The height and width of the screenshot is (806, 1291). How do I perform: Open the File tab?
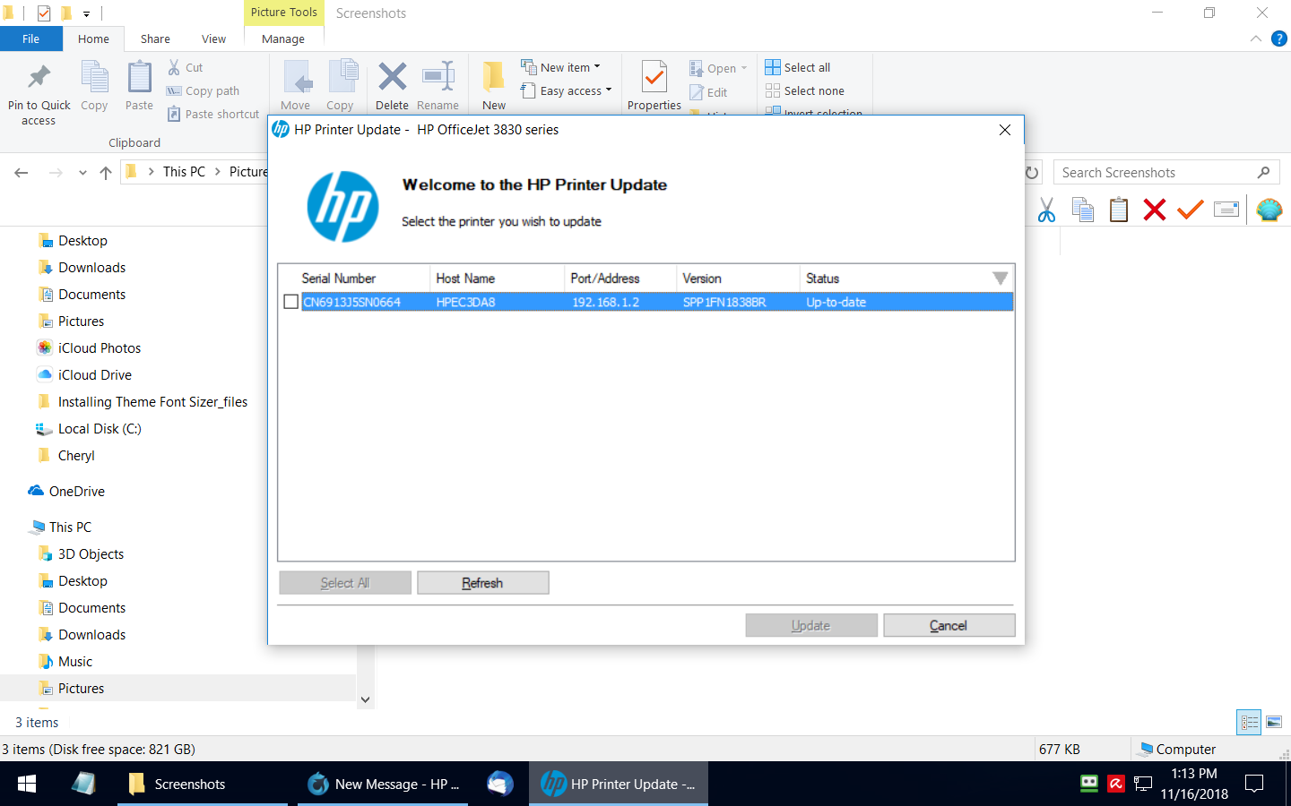(x=31, y=39)
